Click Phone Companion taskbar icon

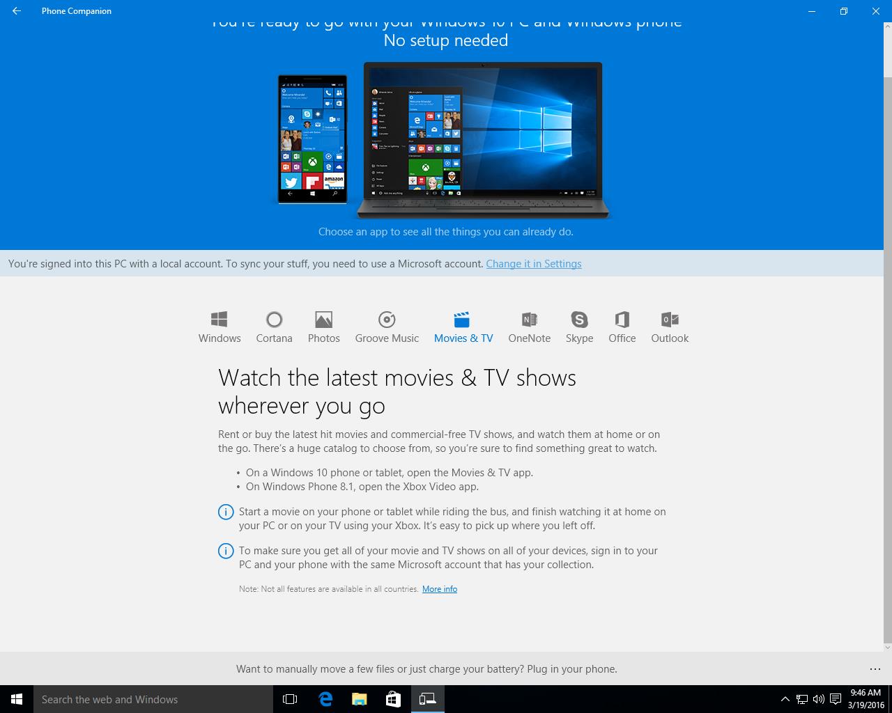(x=427, y=699)
